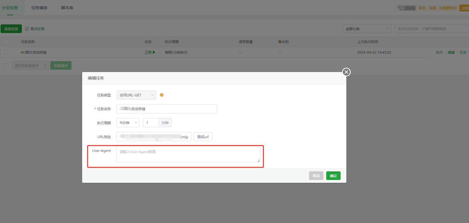Click the 安全、高效、让您更安心 banner text
469x223 pixels.
coord(437,8)
